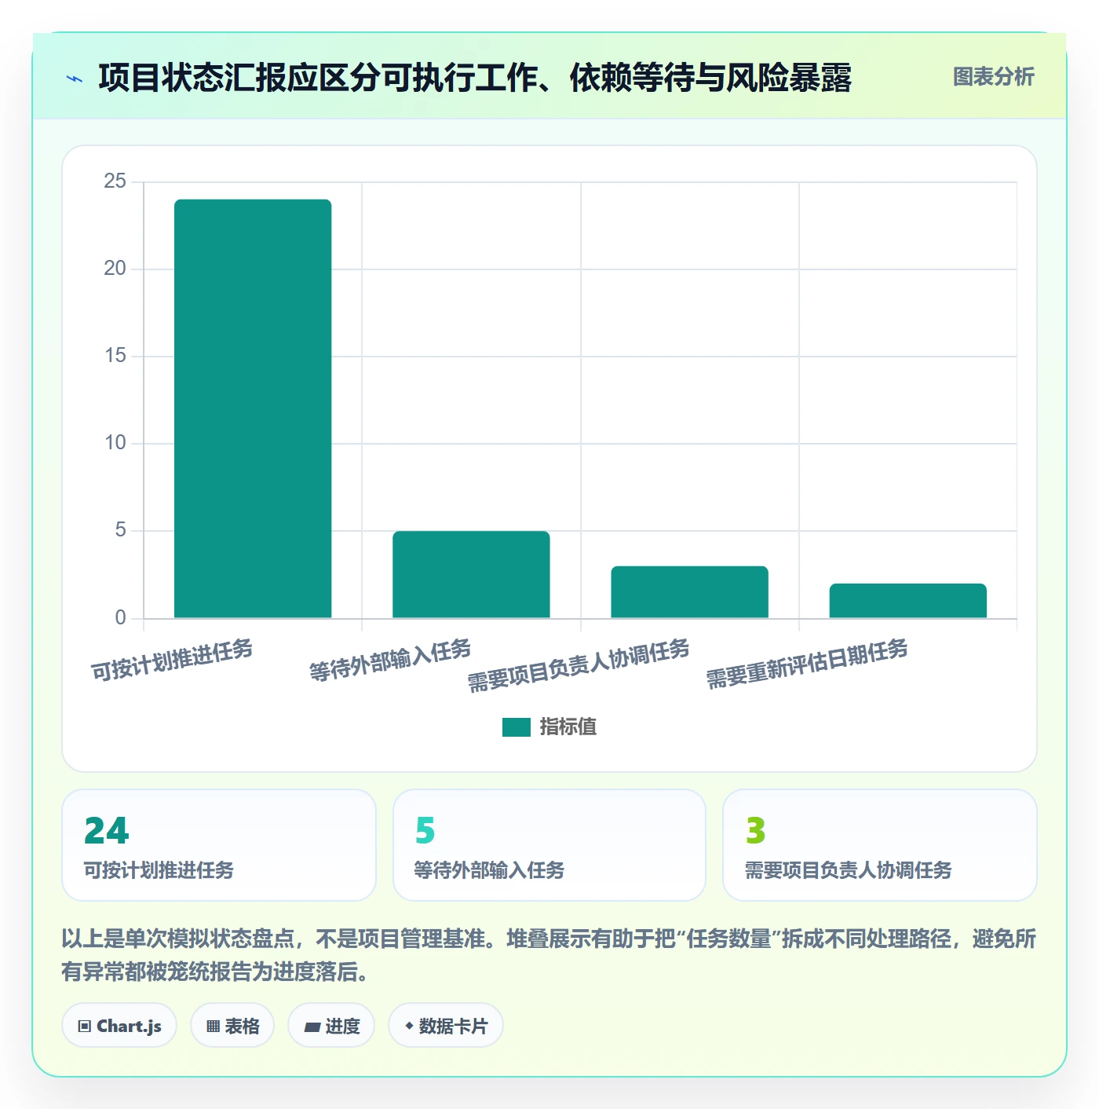The width and height of the screenshot is (1099, 1109).
Task: Click the y-axis value 20
Action: pos(115,269)
